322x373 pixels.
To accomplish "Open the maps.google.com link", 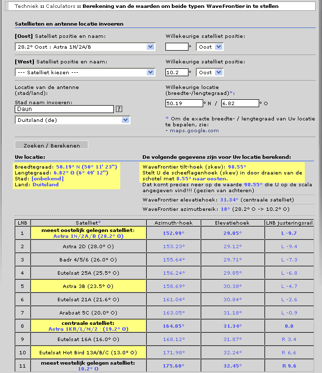I will click(x=194, y=131).
